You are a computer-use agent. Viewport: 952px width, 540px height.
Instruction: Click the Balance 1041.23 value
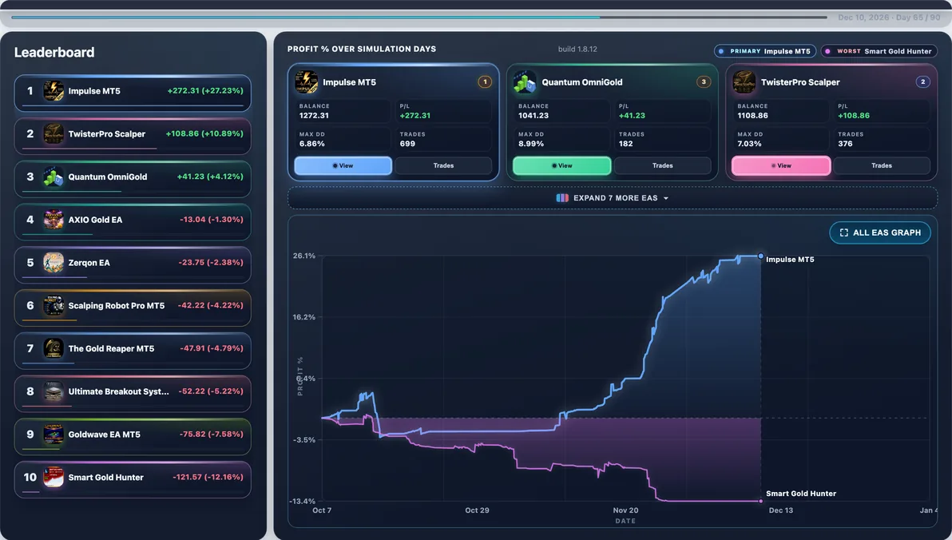tap(533, 115)
